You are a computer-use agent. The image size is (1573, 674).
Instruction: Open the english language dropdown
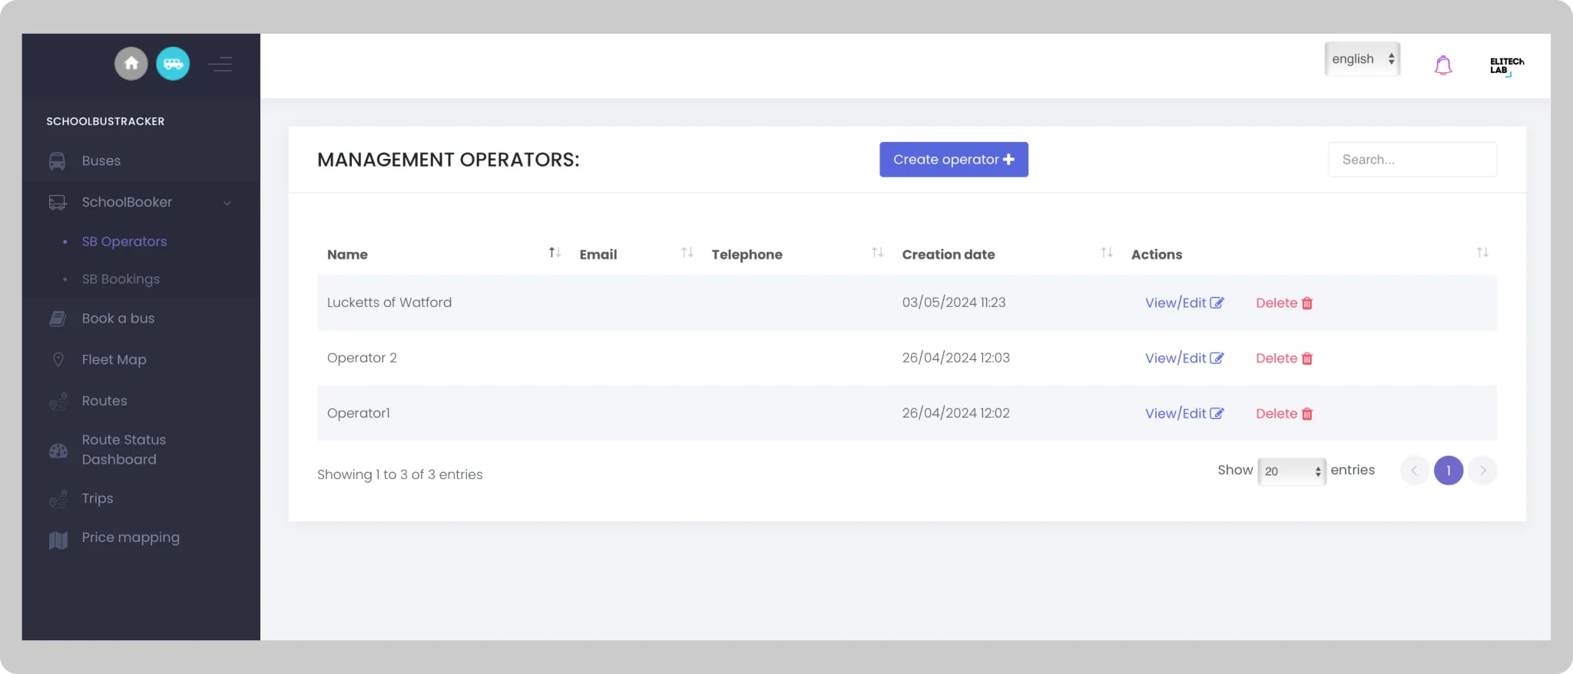click(x=1363, y=59)
